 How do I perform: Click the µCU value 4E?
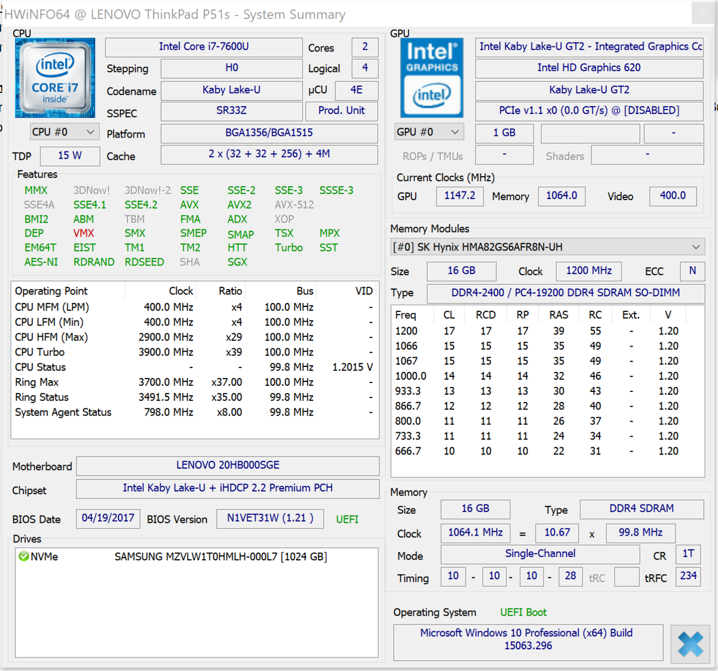click(x=356, y=90)
